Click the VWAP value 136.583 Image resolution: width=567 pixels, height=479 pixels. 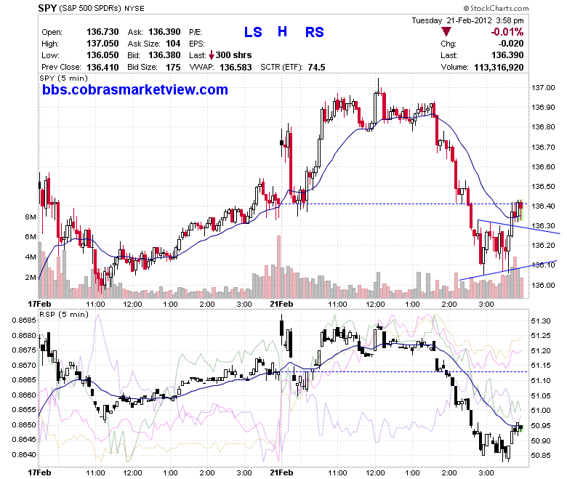(x=236, y=68)
